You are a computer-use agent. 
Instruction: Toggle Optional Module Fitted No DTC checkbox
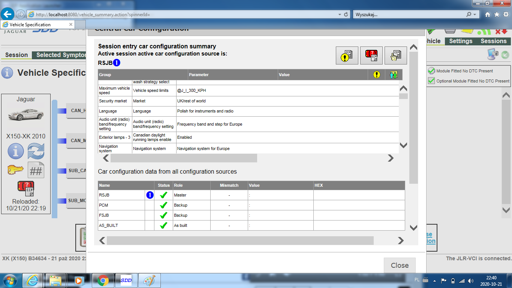point(431,81)
